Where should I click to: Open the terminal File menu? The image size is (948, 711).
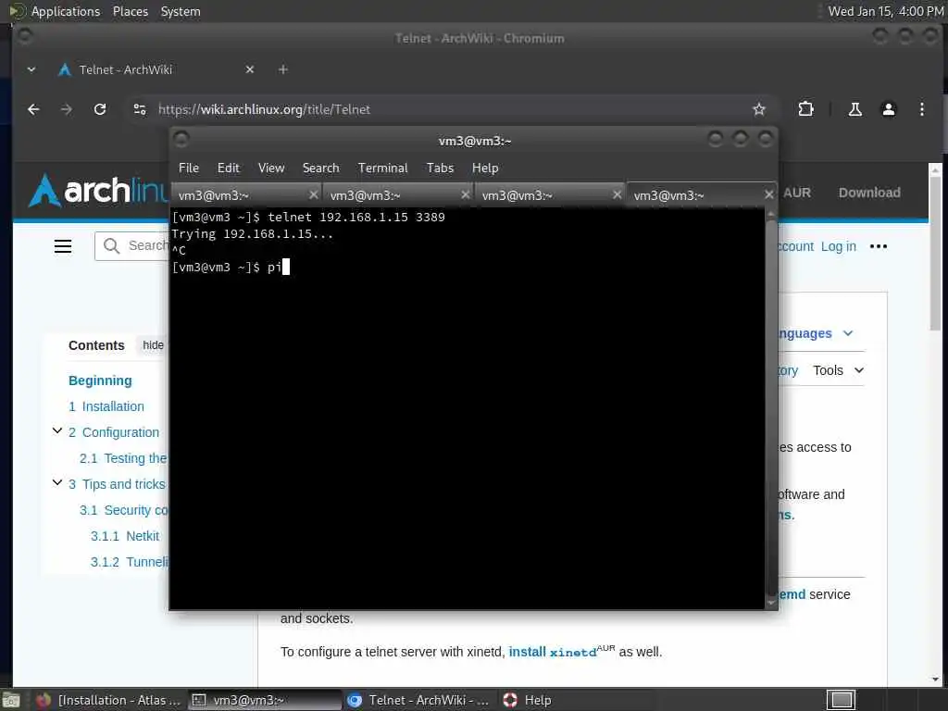click(x=189, y=168)
